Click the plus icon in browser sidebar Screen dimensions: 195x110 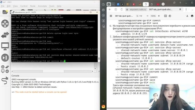click(x=103, y=101)
